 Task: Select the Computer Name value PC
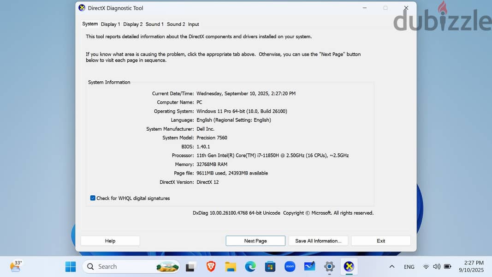(199, 102)
